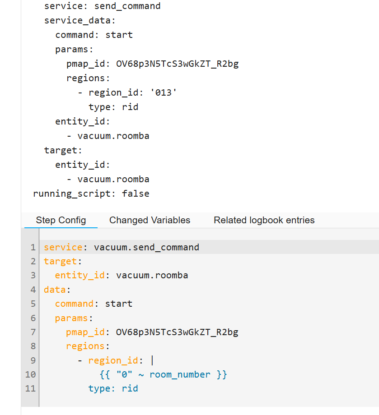The width and height of the screenshot is (379, 415).
Task: Click running_script false text in trace output
Action: pyautogui.click(x=91, y=194)
